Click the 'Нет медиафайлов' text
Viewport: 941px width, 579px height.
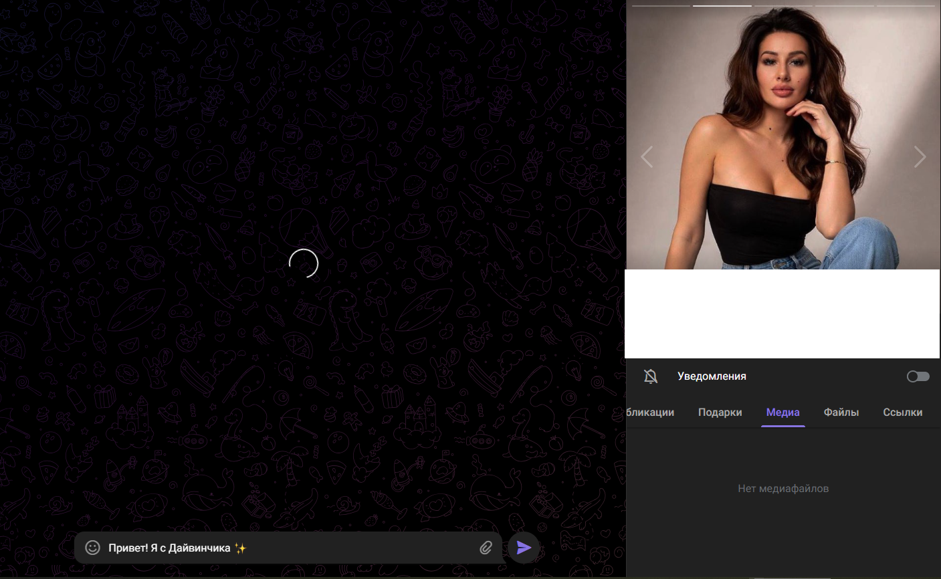click(783, 489)
